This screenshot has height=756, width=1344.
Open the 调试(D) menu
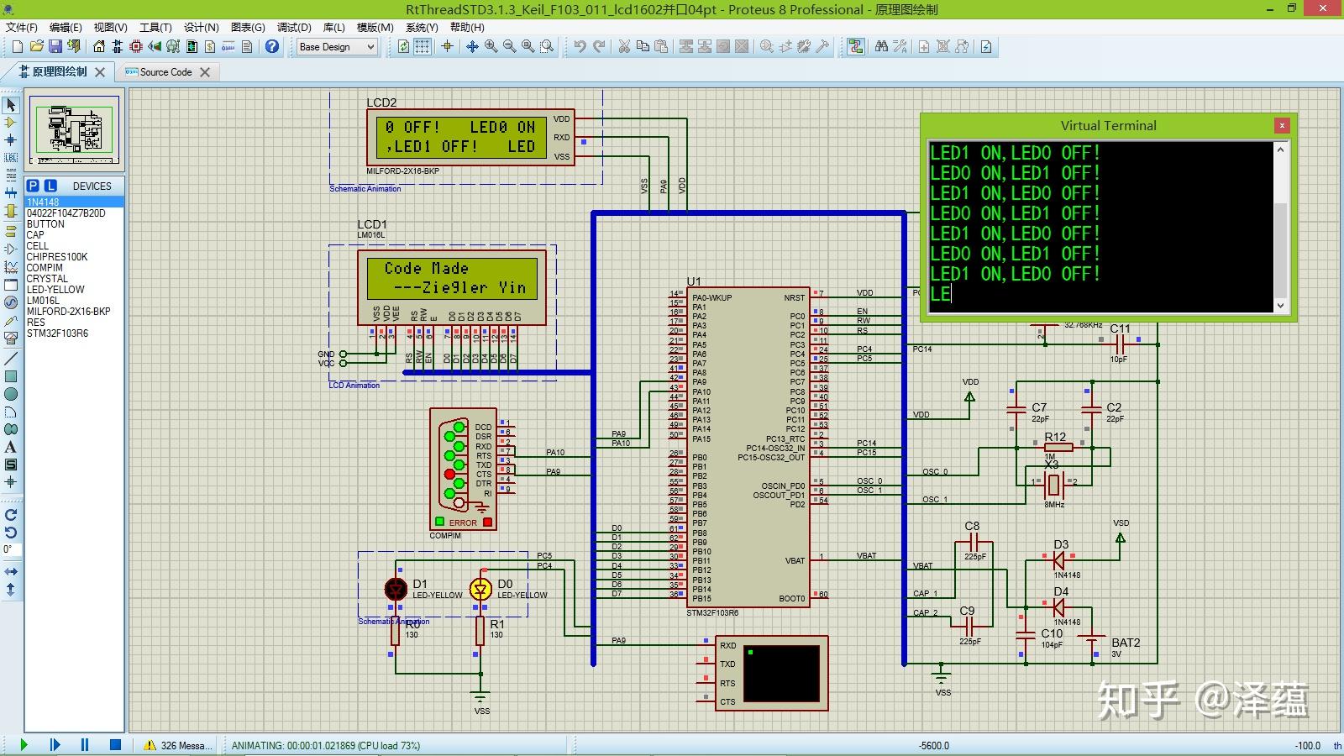click(x=294, y=27)
